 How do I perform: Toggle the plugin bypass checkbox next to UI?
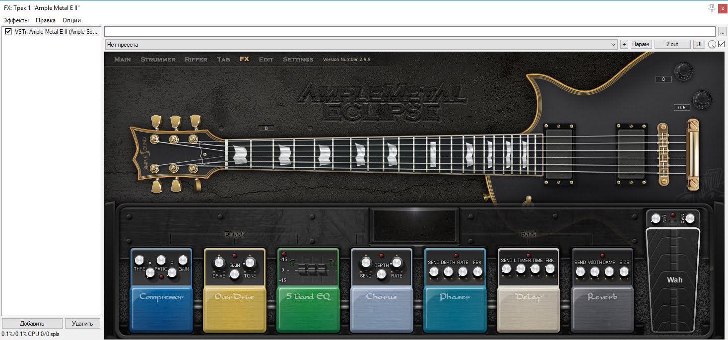point(722,44)
